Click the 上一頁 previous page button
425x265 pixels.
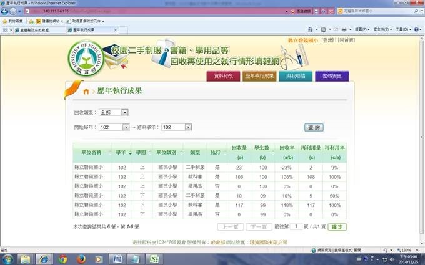[x=231, y=227]
